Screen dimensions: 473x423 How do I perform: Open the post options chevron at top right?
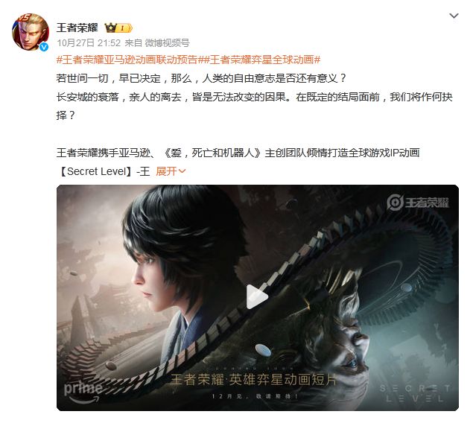coord(454,16)
